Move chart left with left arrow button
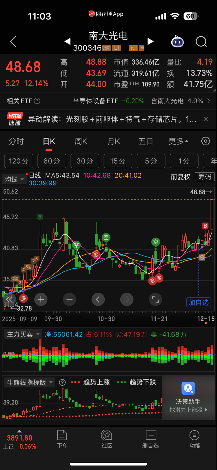This screenshot has height=470, width=217. (x=98, y=300)
